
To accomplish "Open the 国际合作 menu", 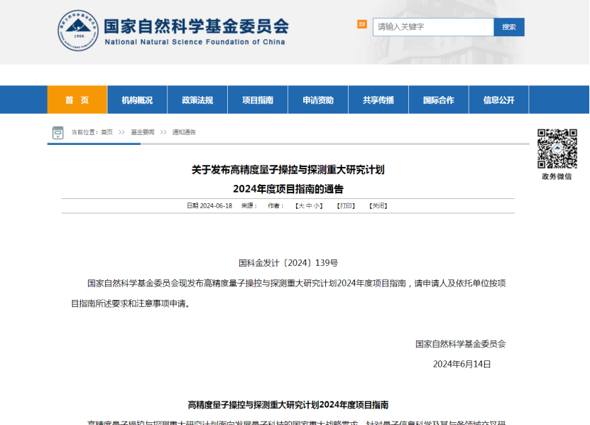I will [438, 100].
